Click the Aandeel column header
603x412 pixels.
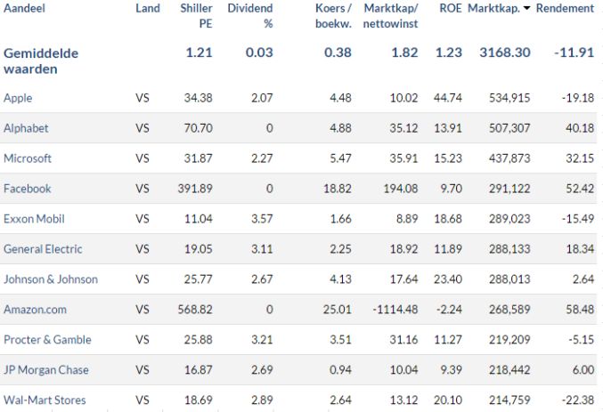tap(24, 8)
